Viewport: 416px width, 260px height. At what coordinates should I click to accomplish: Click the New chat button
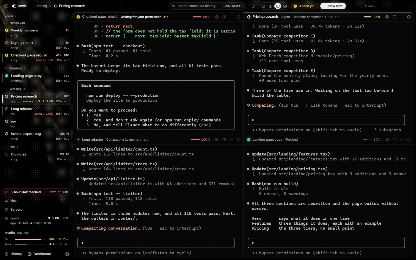coord(333,6)
